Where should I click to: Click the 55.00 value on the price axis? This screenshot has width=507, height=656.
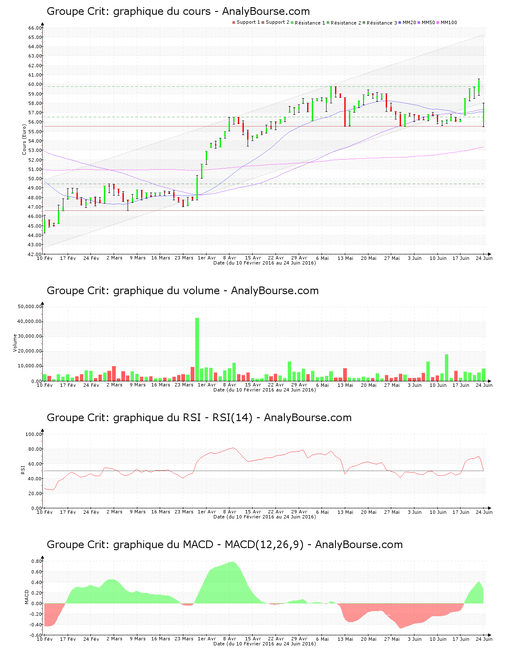(35, 132)
